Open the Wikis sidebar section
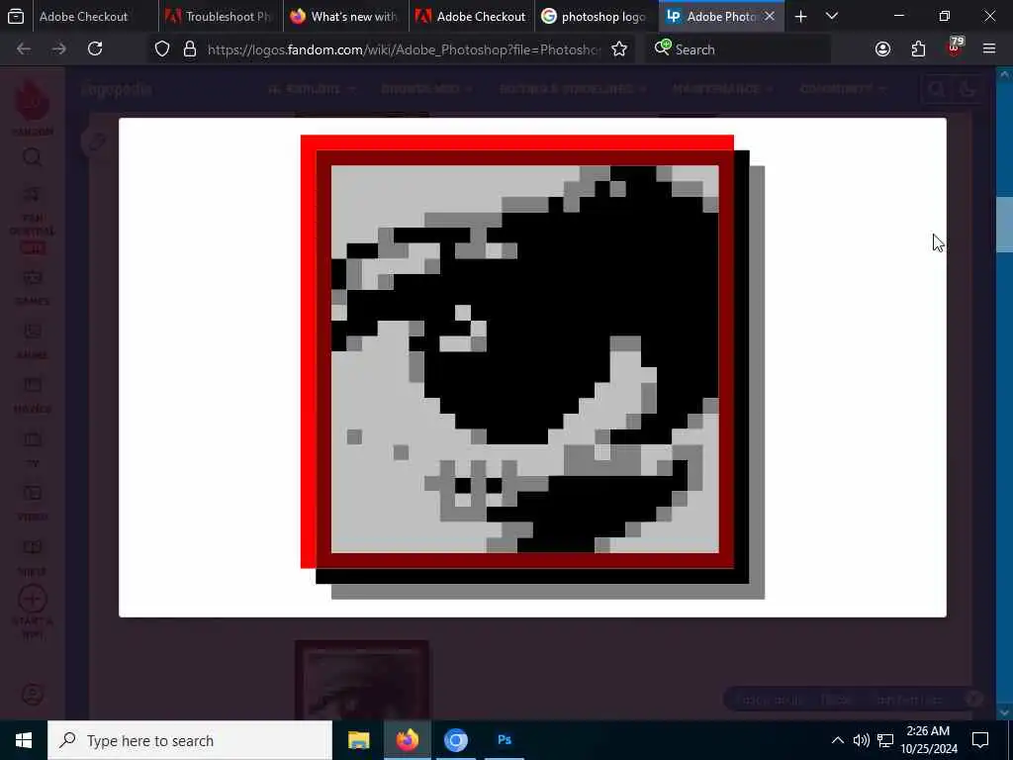 [x=33, y=558]
